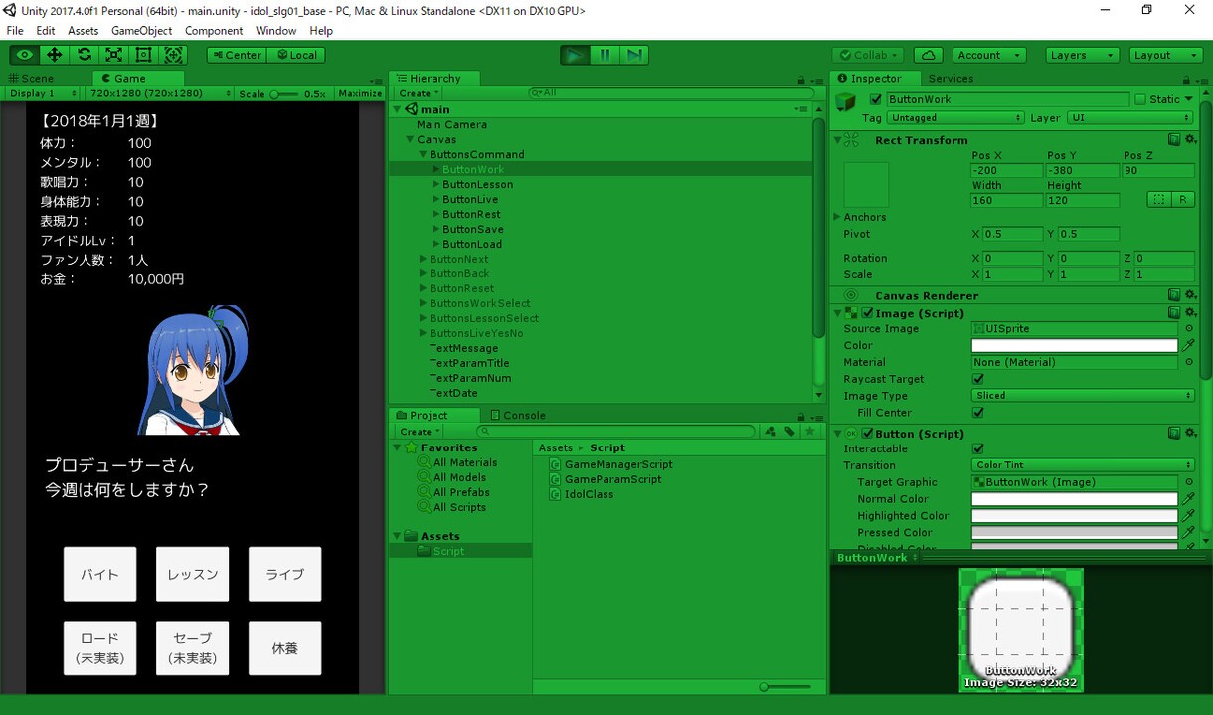
Task: Open Canvas Renderer help reference icon
Action: (x=1174, y=295)
